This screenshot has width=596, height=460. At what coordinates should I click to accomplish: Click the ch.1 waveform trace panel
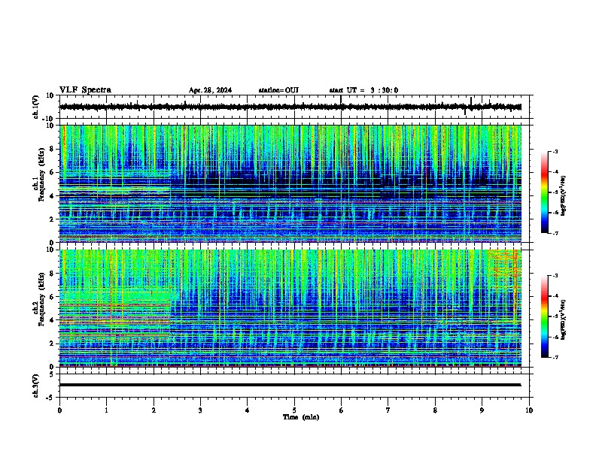click(x=296, y=107)
